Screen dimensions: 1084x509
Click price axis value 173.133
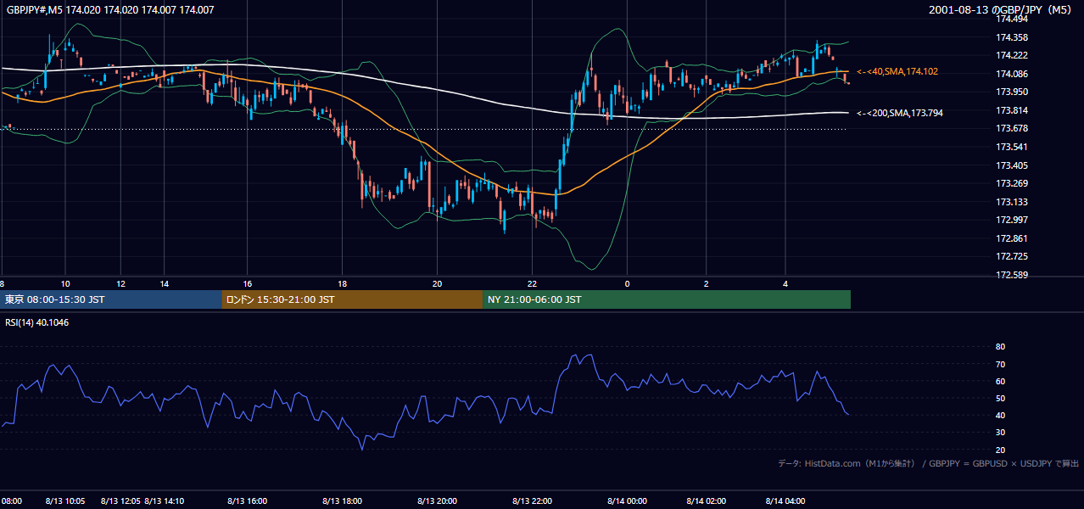coord(1011,202)
